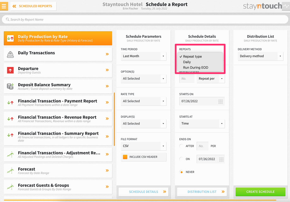The width and height of the screenshot is (290, 202).
Task: Click the Forecast Guests & Groups chart icon
Action: (x=10, y=187)
